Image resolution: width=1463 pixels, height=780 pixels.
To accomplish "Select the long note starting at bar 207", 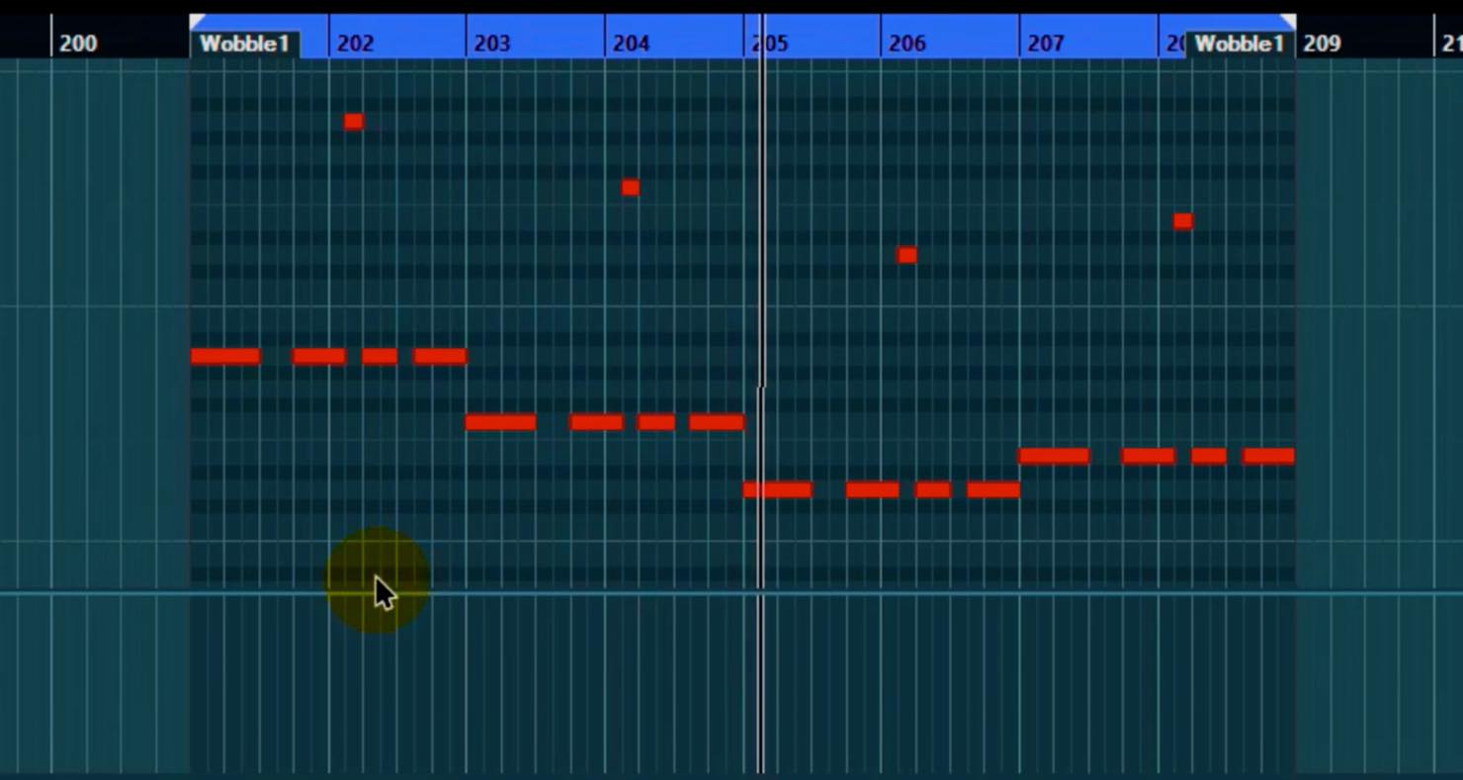I will click(x=1054, y=456).
